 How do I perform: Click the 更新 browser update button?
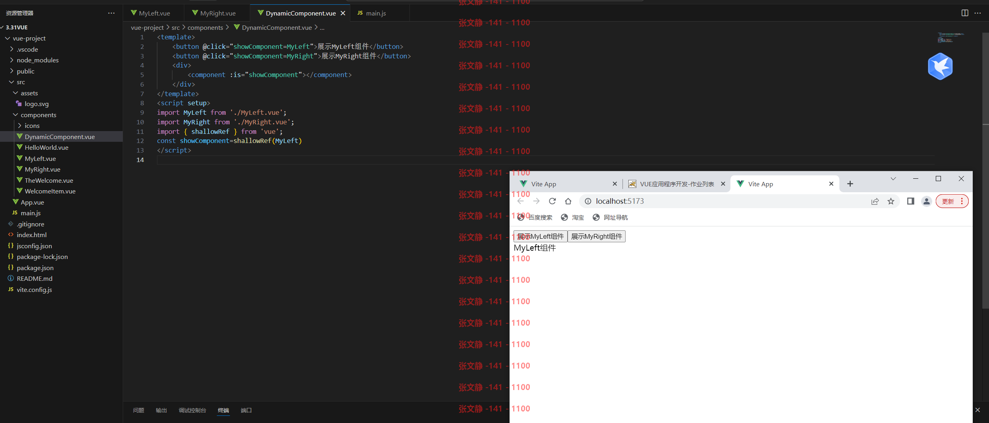point(952,201)
